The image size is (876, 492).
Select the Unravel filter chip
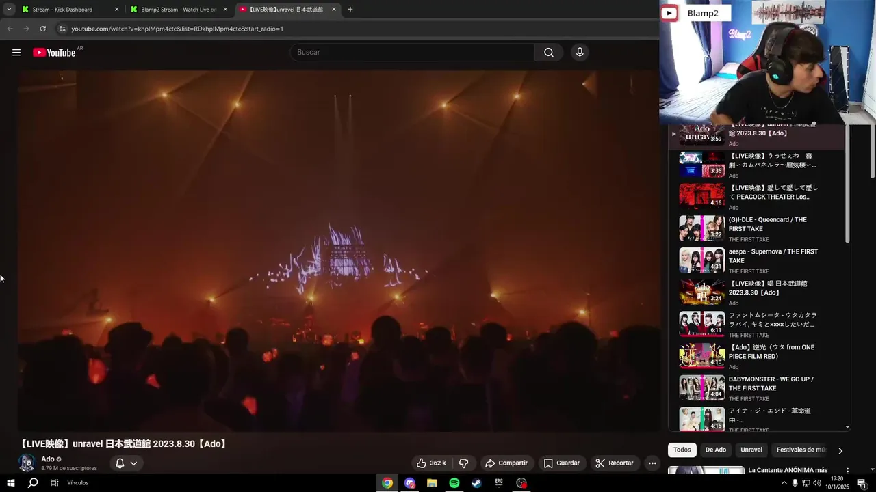pyautogui.click(x=751, y=450)
